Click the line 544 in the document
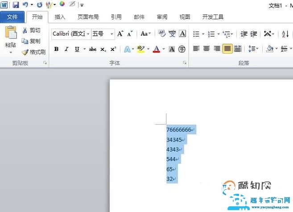Image resolution: width=293 pixels, height=212 pixels. (x=171, y=159)
